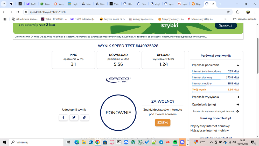This screenshot has height=146, width=259.
Task: Open weather widget showing 27°C
Action: (200, 142)
